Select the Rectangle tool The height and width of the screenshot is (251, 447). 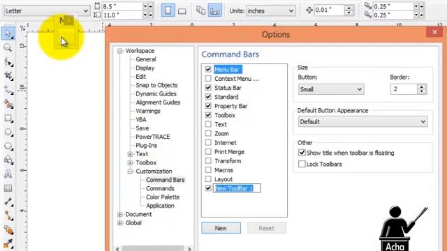coord(8,118)
